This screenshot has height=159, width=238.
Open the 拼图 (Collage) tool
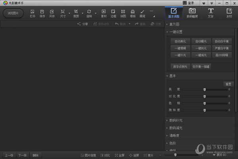pyautogui.click(x=123, y=13)
